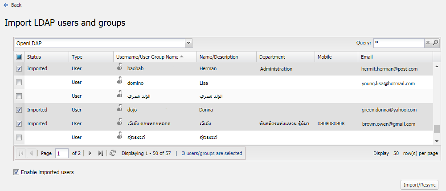Click the page number input field
This screenshot has width=446, height=191.
(61, 153)
